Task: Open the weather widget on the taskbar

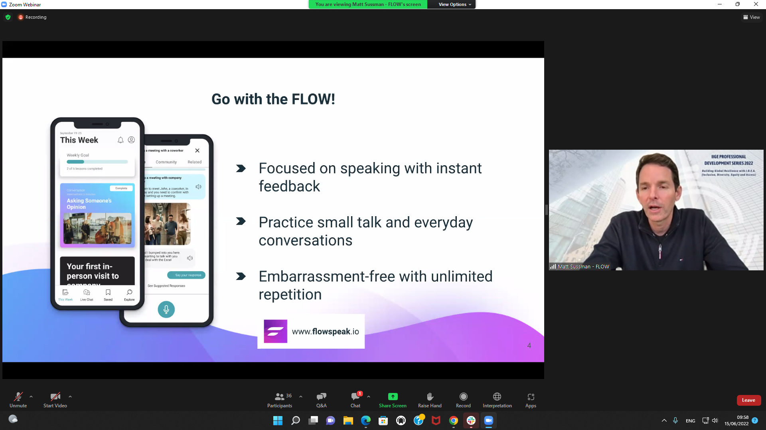Action: tap(13, 419)
